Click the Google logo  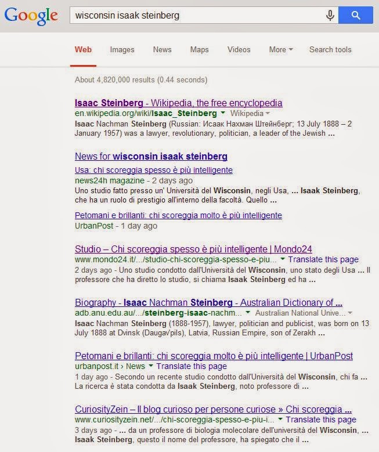(x=31, y=16)
